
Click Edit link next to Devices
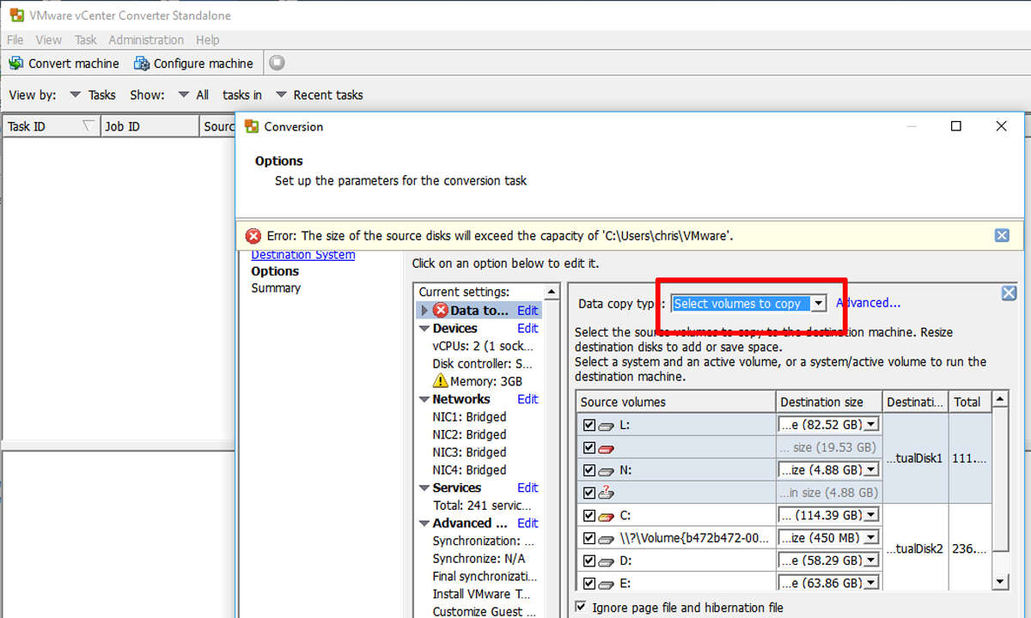tap(528, 328)
